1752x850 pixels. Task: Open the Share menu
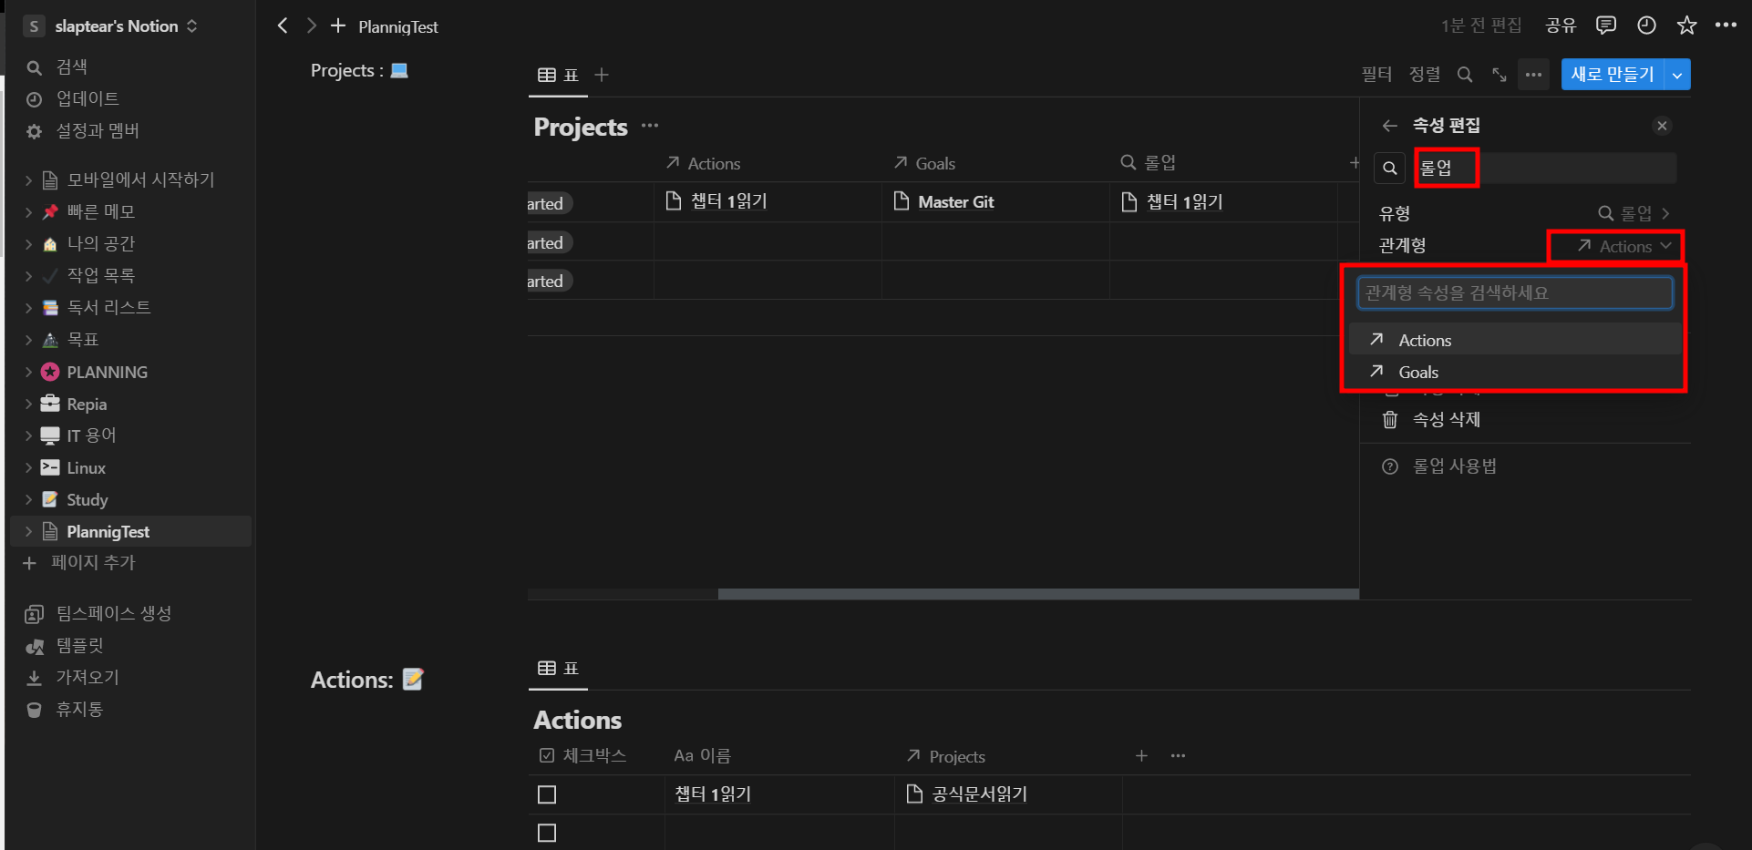(x=1561, y=26)
